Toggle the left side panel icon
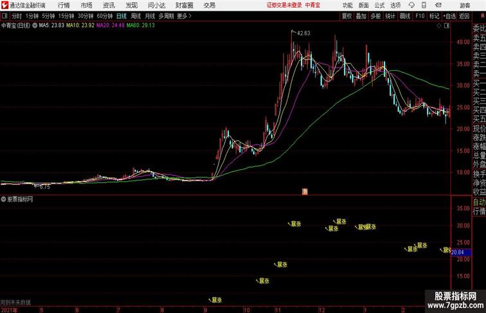Viewport: 486px width, 313px height. click(4, 16)
